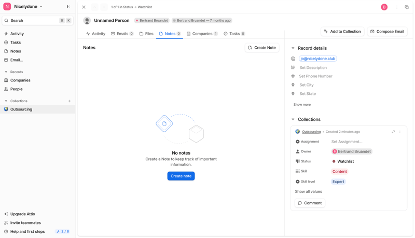Collapse the Records section
Image resolution: width=415 pixels, height=238 pixels.
pos(6,72)
